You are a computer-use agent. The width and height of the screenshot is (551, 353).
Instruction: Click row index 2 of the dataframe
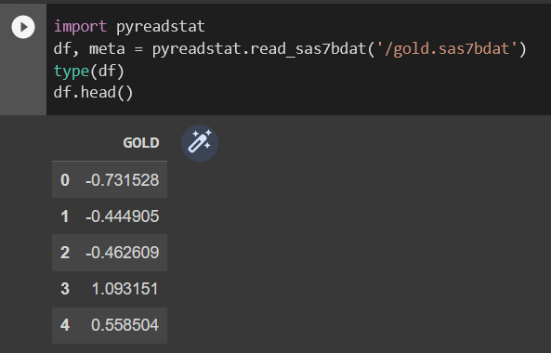click(x=65, y=253)
